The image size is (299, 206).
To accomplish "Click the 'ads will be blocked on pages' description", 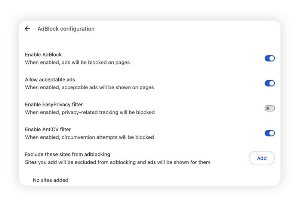I will click(77, 62).
